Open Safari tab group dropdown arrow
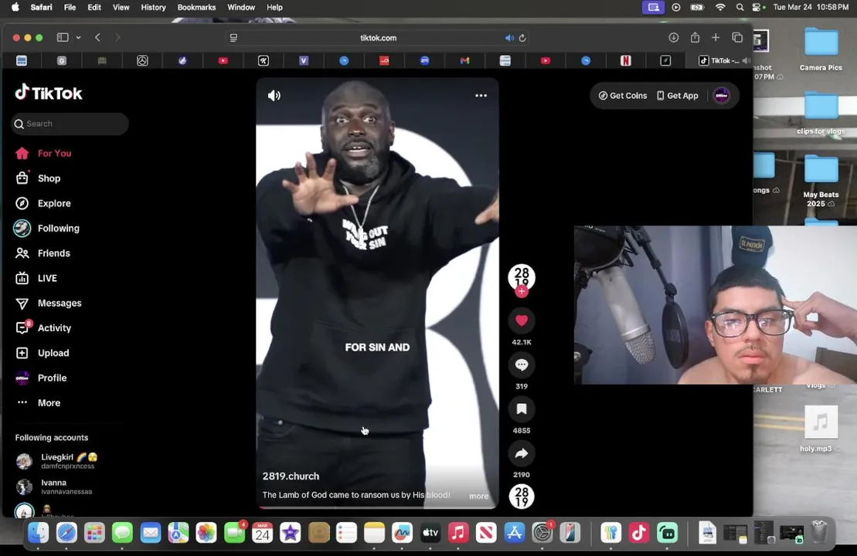Viewport: 857px width, 556px height. pyautogui.click(x=78, y=38)
